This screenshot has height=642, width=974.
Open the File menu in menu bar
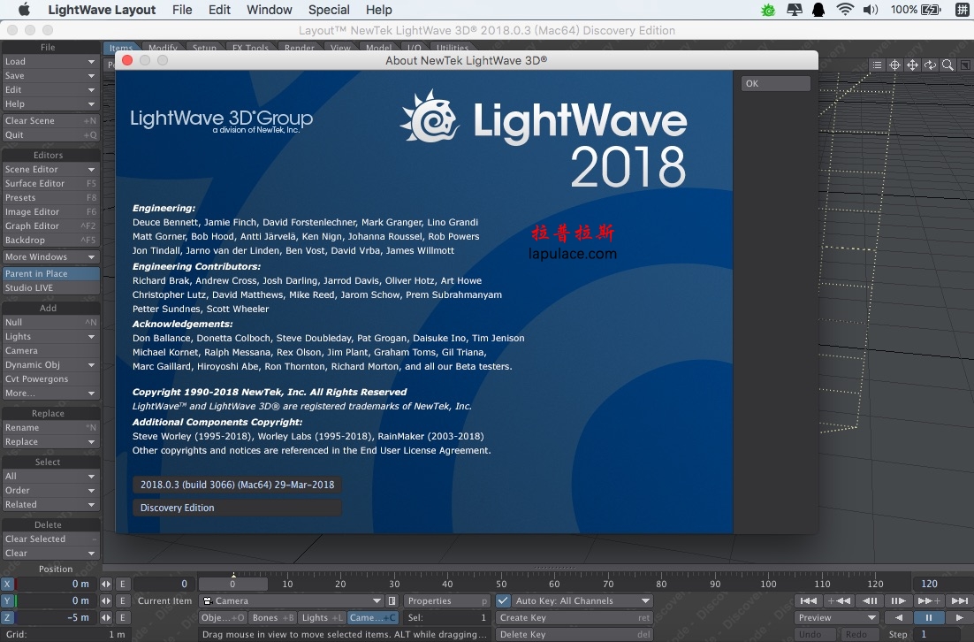coord(182,10)
